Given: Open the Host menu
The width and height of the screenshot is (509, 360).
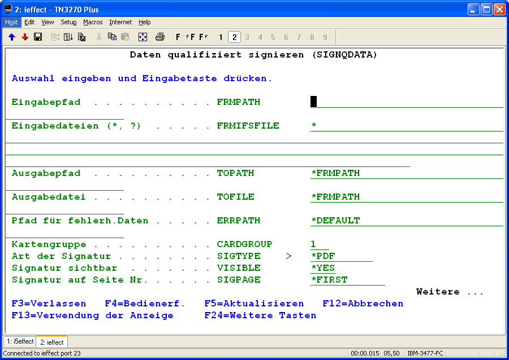Looking at the screenshot, I should (x=11, y=22).
